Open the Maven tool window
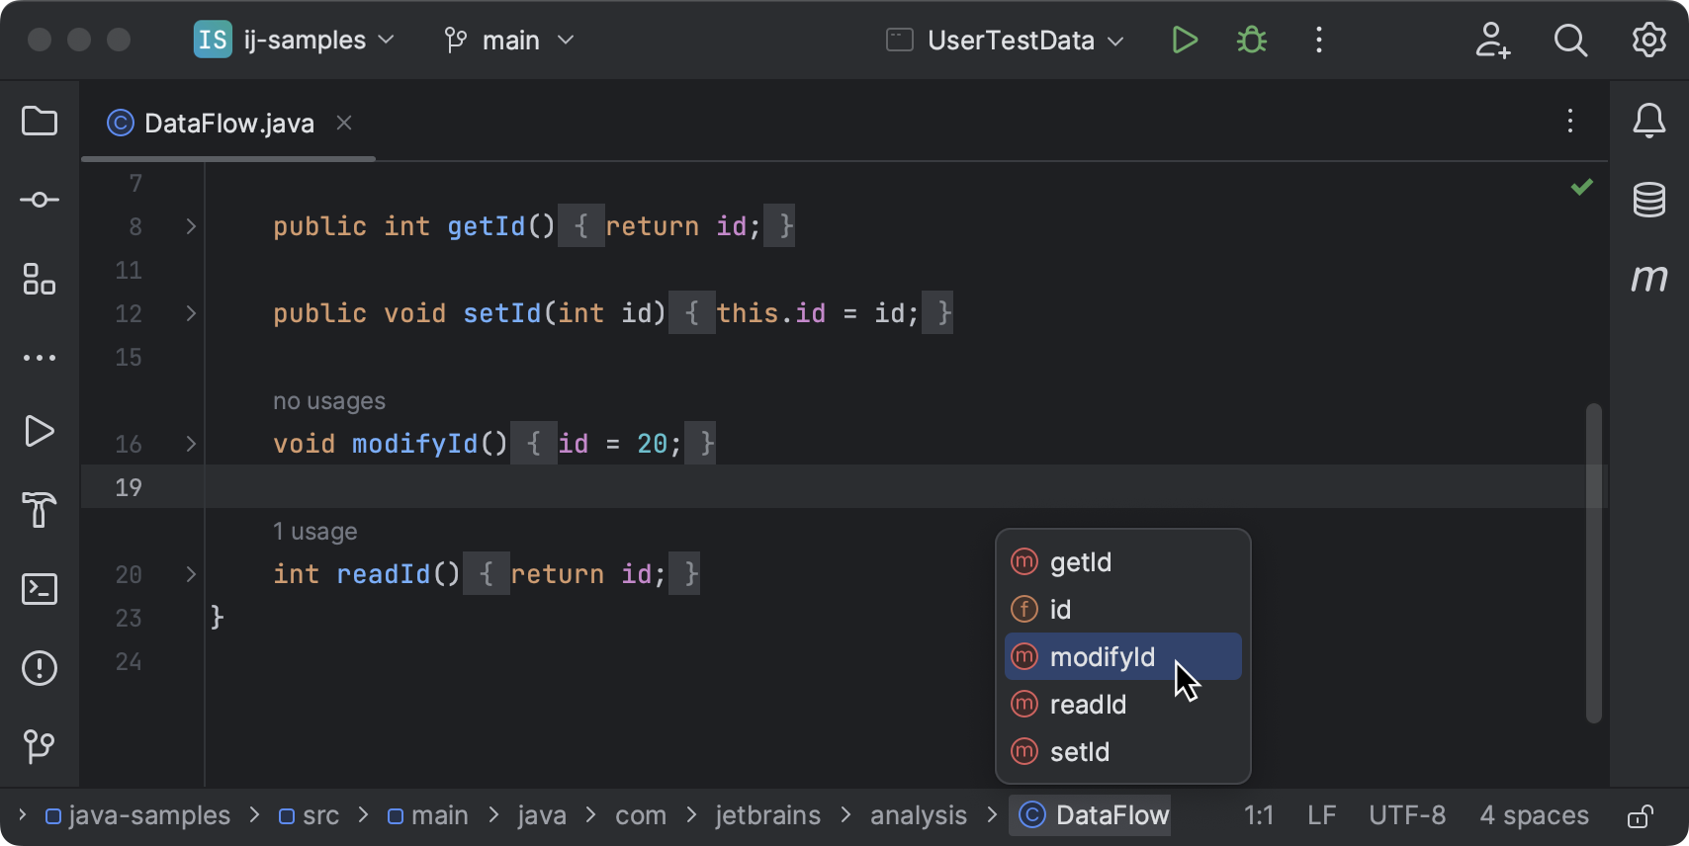This screenshot has width=1689, height=846. coord(1648,279)
